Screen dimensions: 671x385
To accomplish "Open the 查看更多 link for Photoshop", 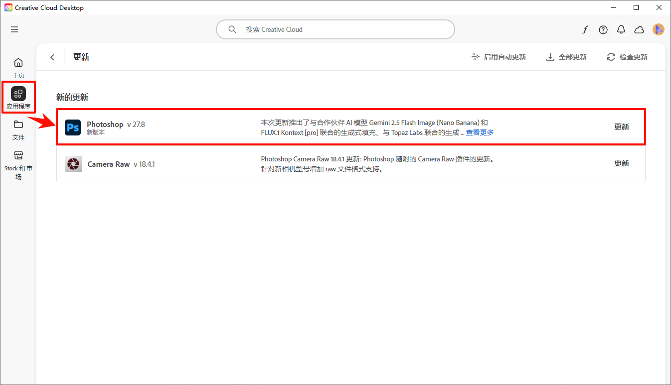I will pos(480,132).
